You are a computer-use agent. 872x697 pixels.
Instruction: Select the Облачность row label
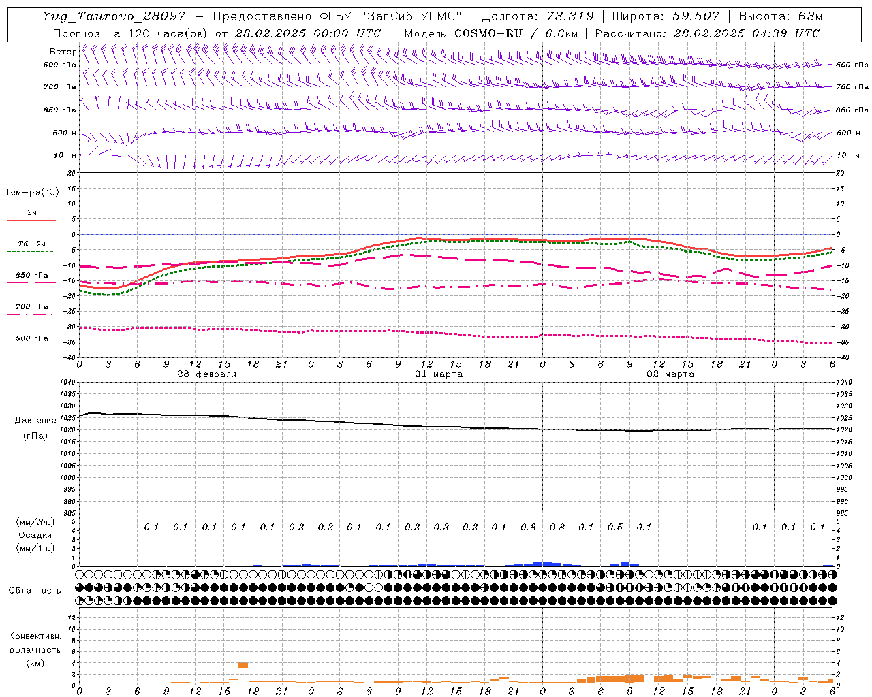[35, 590]
